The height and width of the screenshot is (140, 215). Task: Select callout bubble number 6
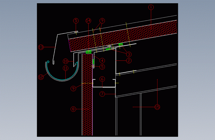pos(102,79)
